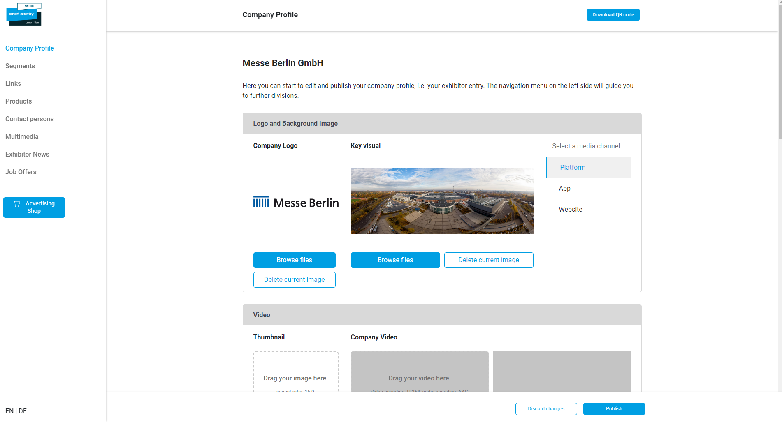Image resolution: width=782 pixels, height=422 pixels.
Task: Open Contact persons page
Action: click(30, 119)
